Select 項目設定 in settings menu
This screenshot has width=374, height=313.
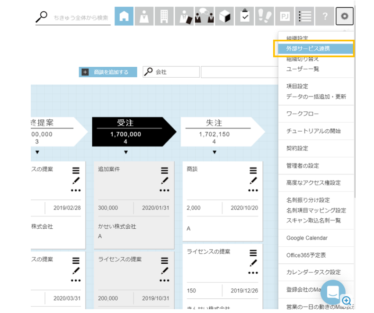tap(297, 86)
